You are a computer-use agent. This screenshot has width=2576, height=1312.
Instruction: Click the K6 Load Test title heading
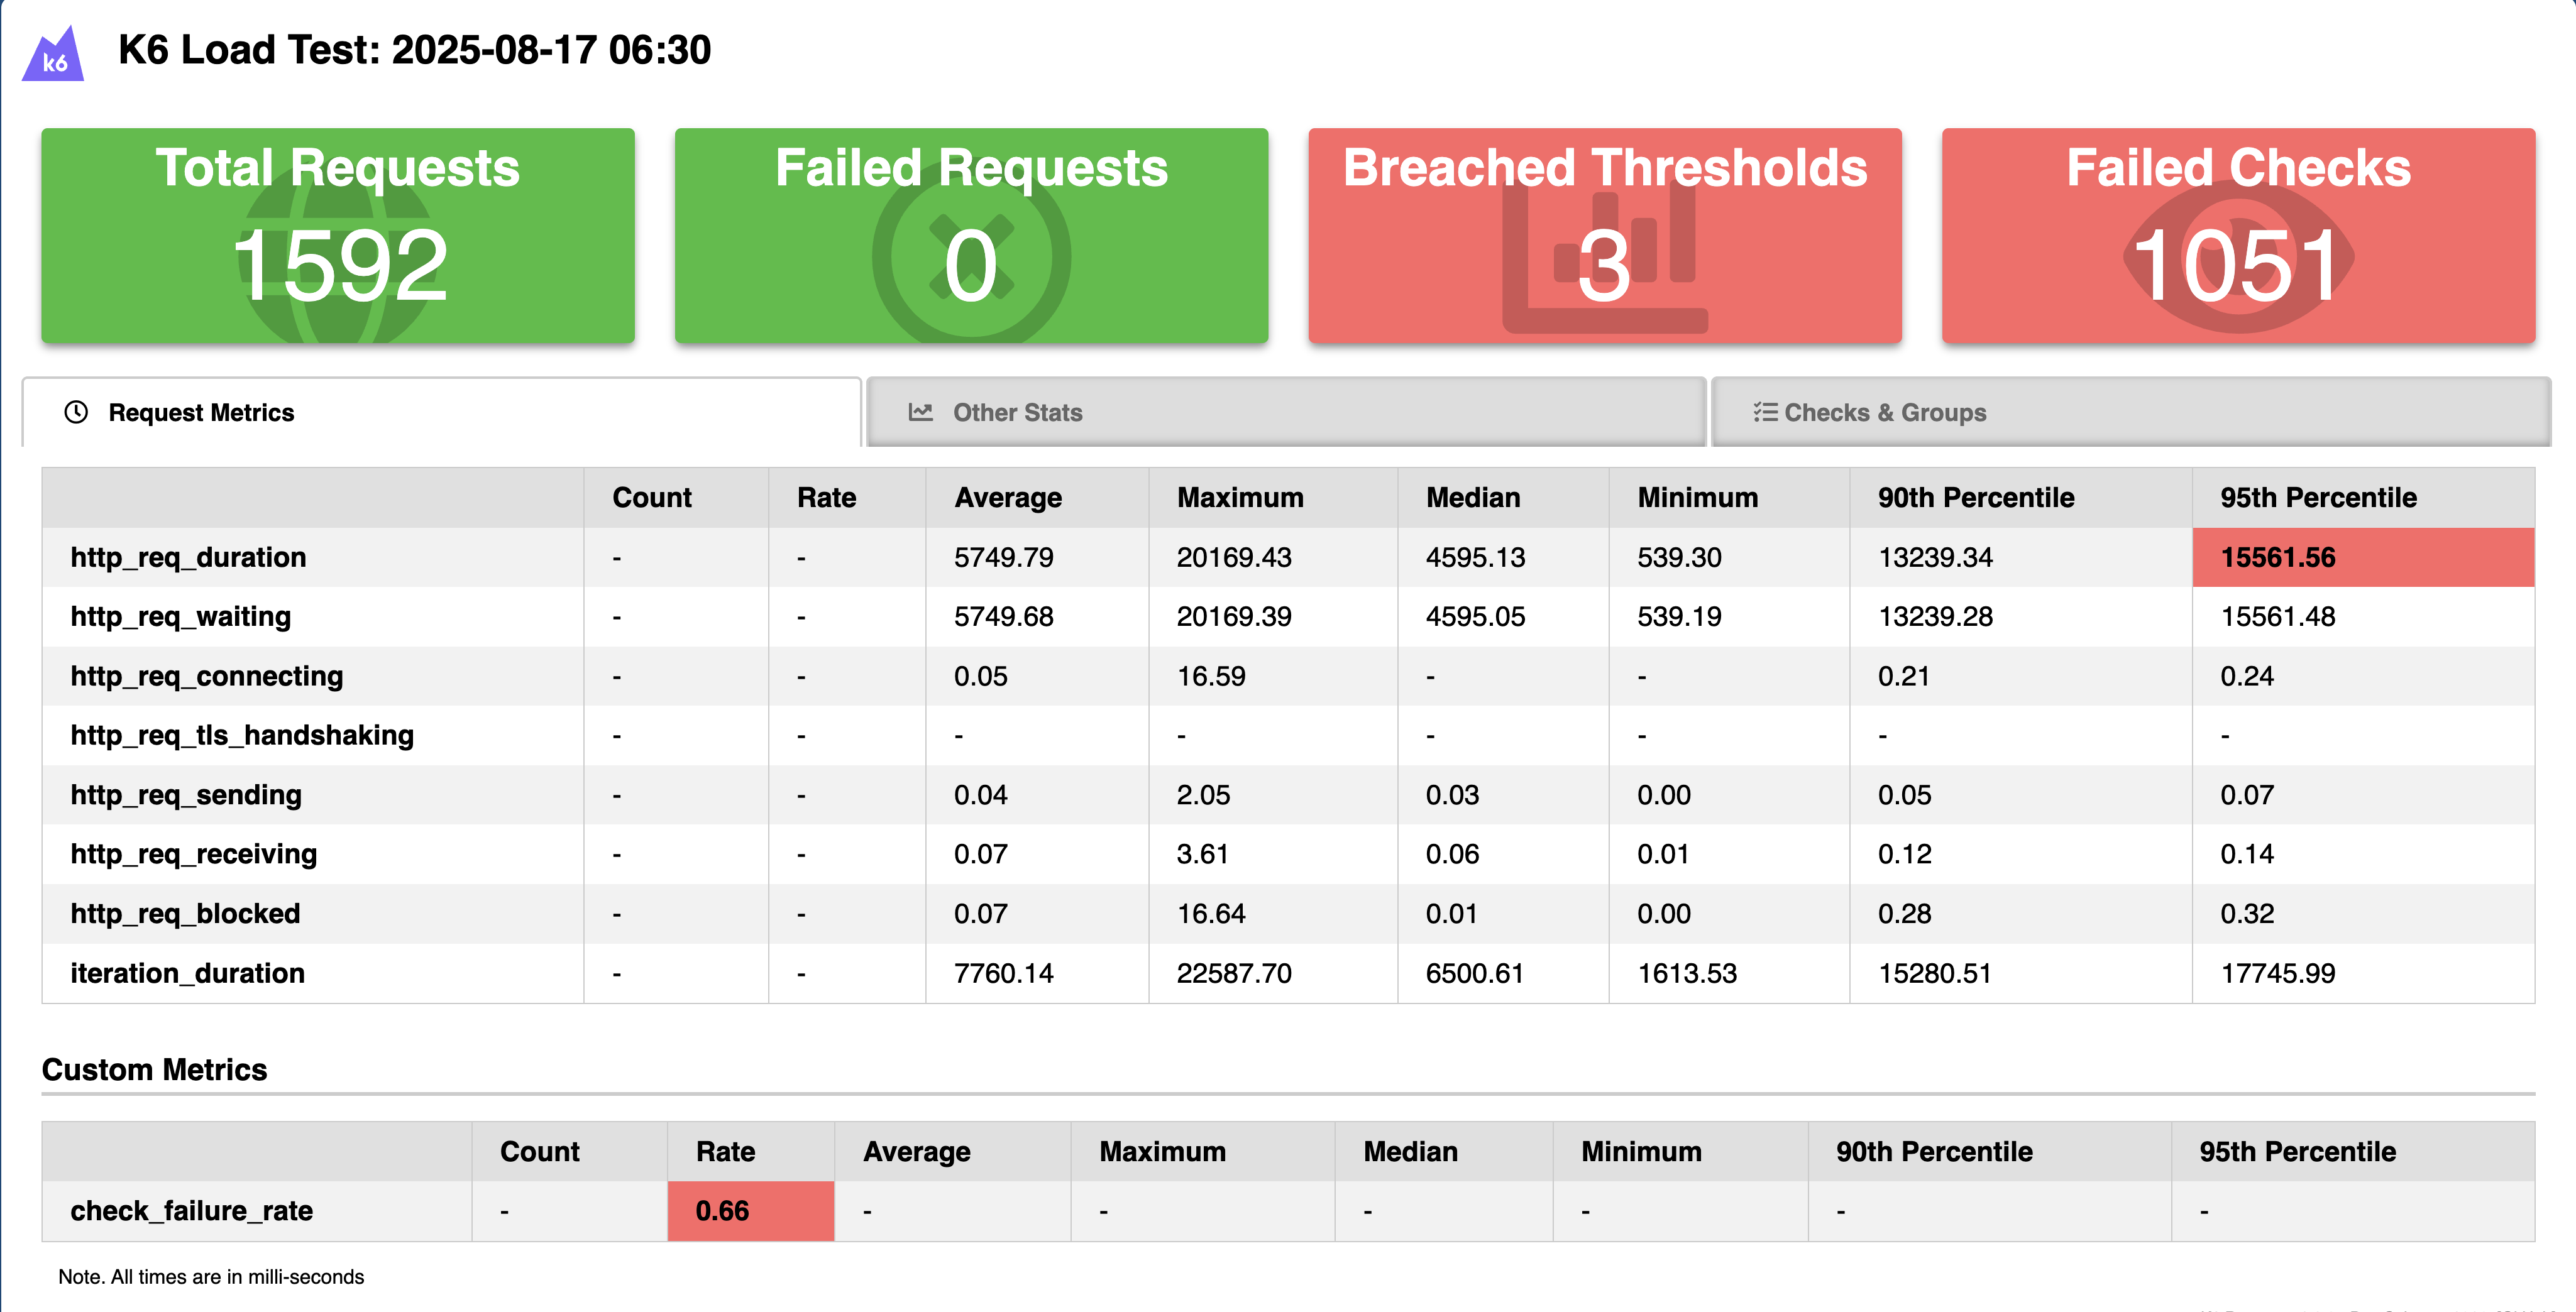click(x=414, y=50)
